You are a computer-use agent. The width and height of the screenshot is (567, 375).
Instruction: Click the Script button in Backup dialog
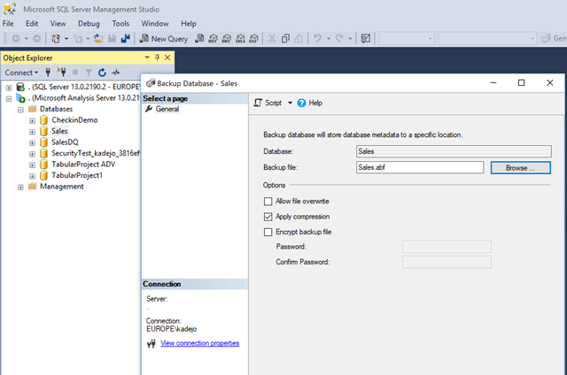click(268, 103)
